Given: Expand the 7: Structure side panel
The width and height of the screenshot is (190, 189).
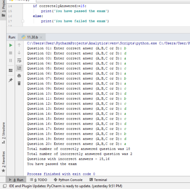Looking at the screenshot, I should pos(4,133).
